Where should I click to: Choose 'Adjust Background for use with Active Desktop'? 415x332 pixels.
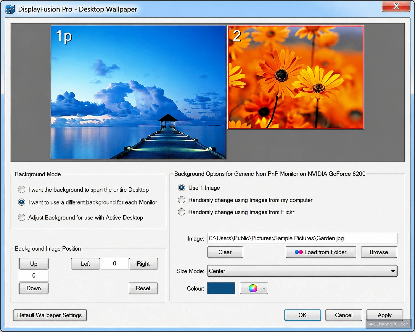81,217
